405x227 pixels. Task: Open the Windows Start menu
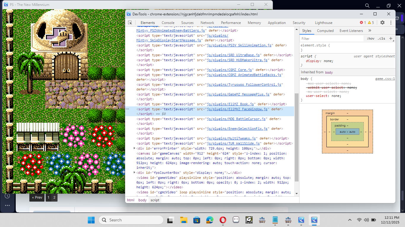point(91,220)
